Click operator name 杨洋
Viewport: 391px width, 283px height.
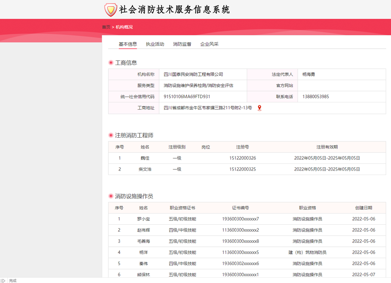click(143, 252)
